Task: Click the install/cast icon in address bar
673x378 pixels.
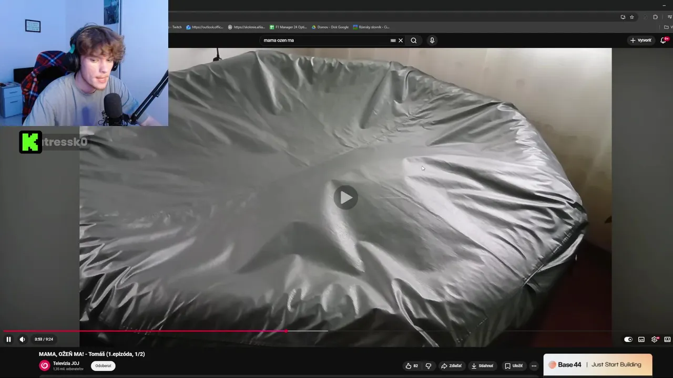Action: tap(623, 17)
